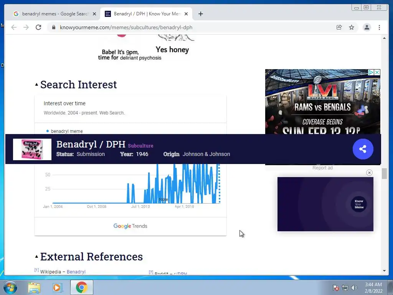The width and height of the screenshot is (393, 295).
Task: Click the taskbar clock showing 3:44 AM
Action: tap(373, 288)
